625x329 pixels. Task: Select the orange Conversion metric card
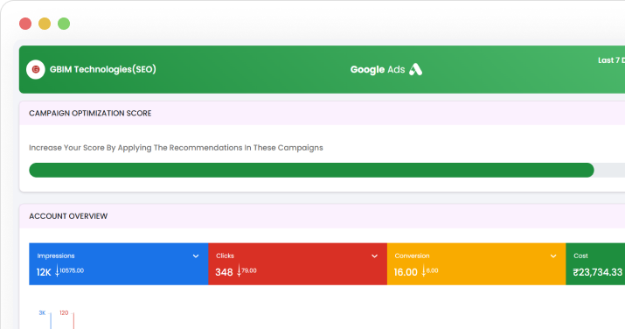(476, 264)
